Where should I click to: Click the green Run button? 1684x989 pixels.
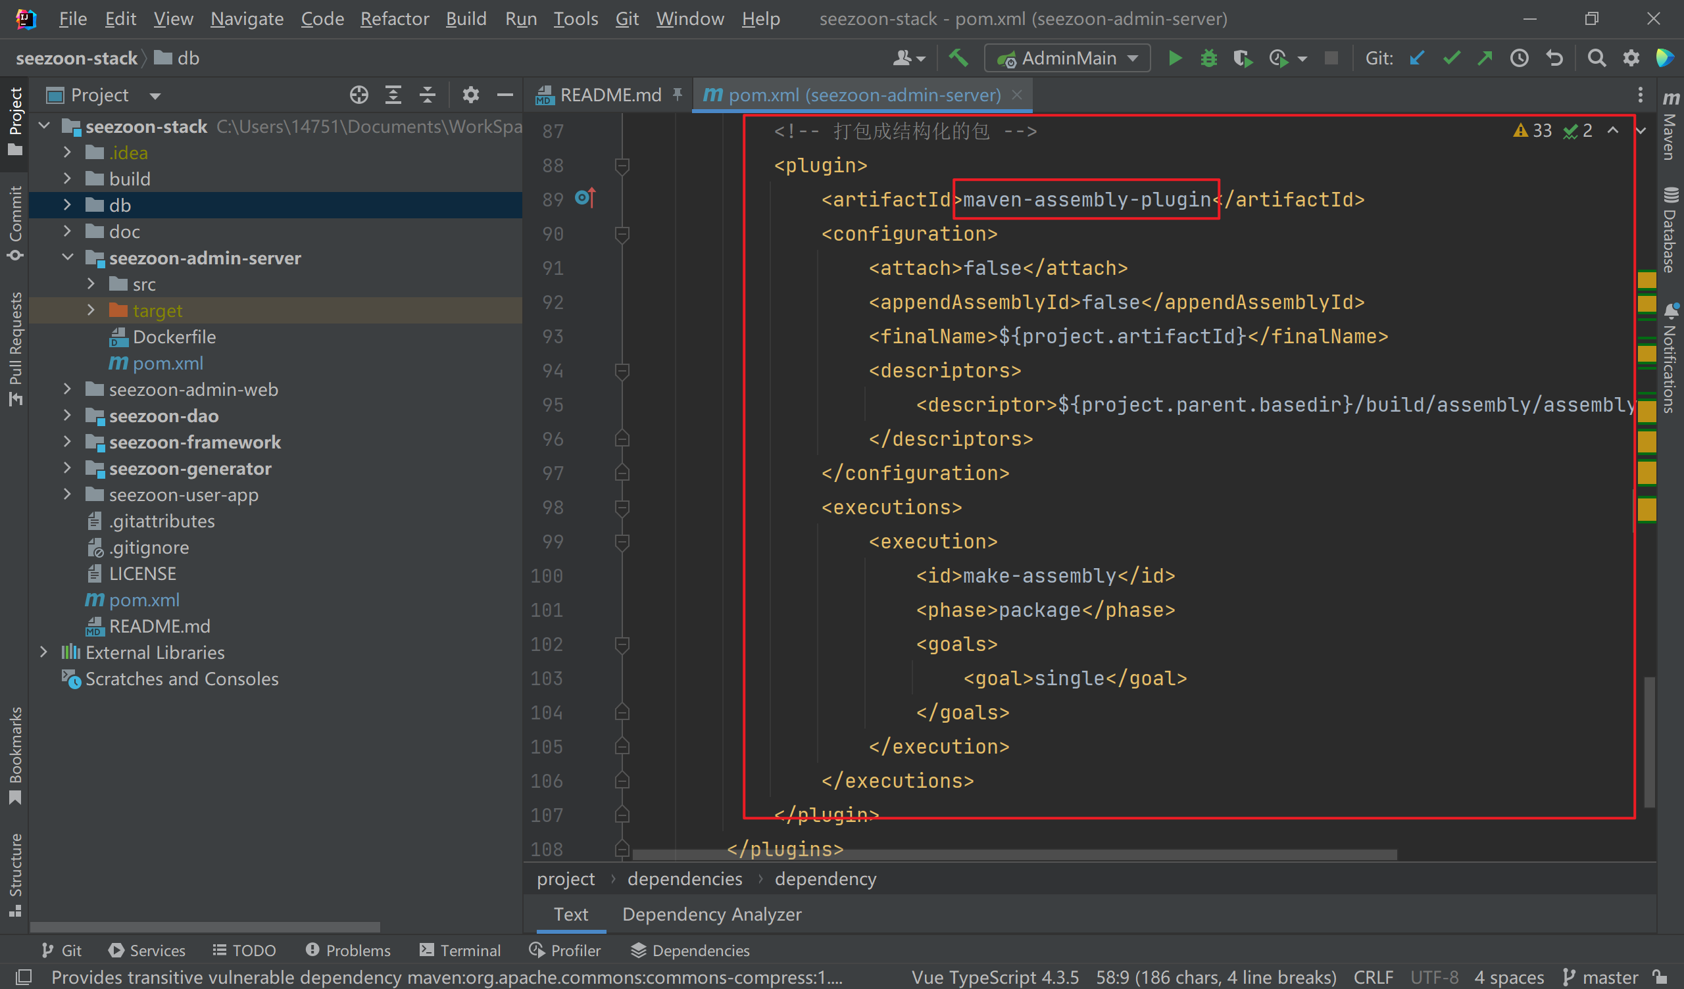point(1174,58)
